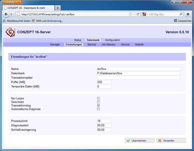Click the Datenbank path field

pos(139,73)
